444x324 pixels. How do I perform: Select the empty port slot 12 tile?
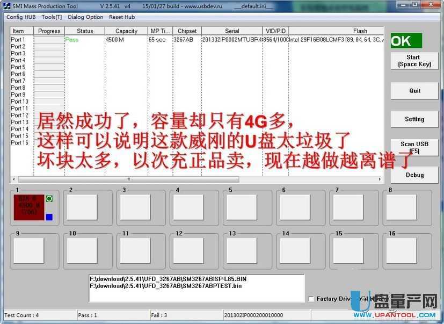point(188,250)
